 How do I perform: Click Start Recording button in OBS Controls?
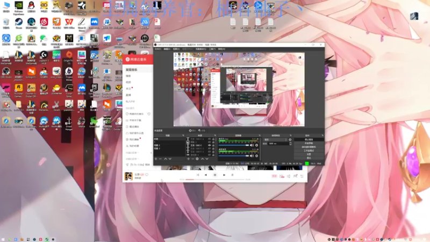coord(309,143)
